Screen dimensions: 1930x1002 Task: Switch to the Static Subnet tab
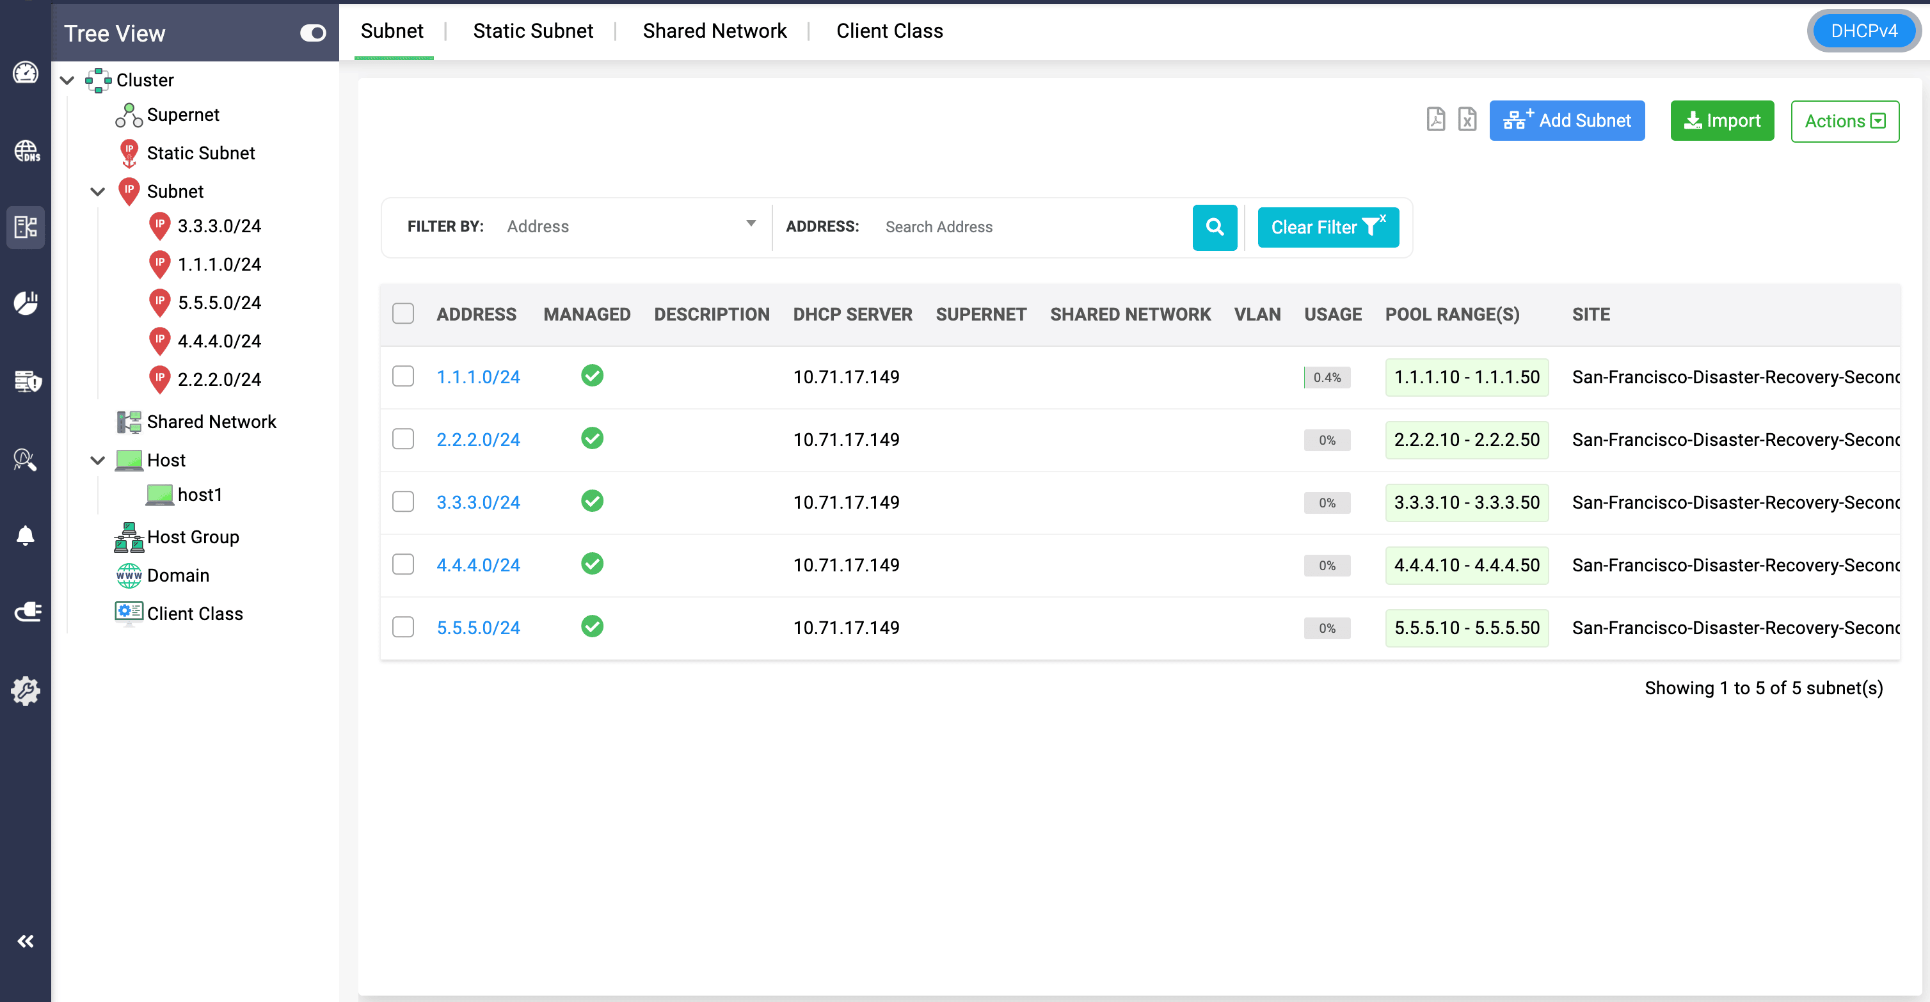(532, 31)
